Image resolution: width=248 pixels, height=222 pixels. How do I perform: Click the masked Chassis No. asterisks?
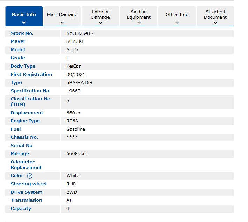pos(72,137)
